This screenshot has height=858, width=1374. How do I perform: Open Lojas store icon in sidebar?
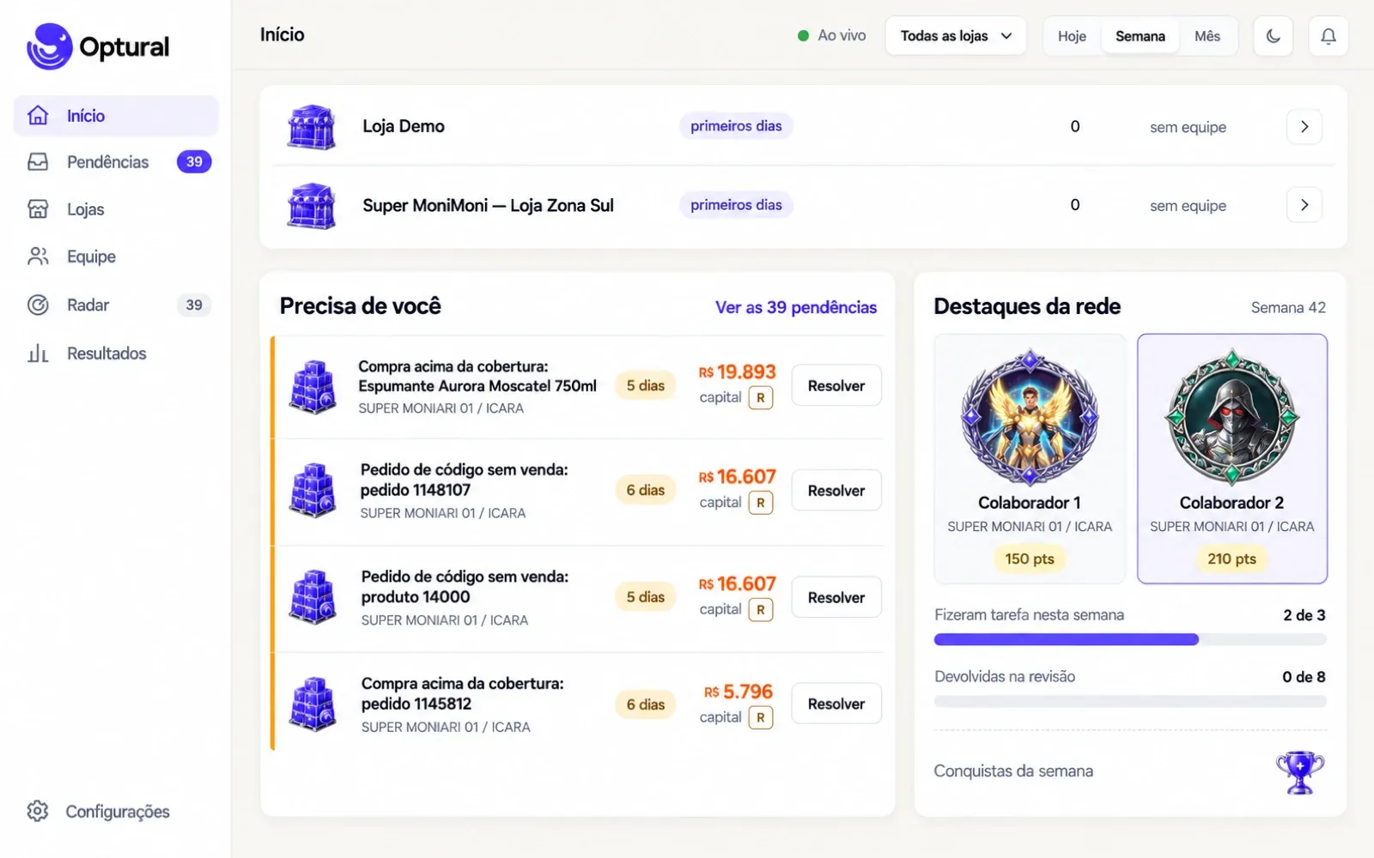tap(38, 209)
